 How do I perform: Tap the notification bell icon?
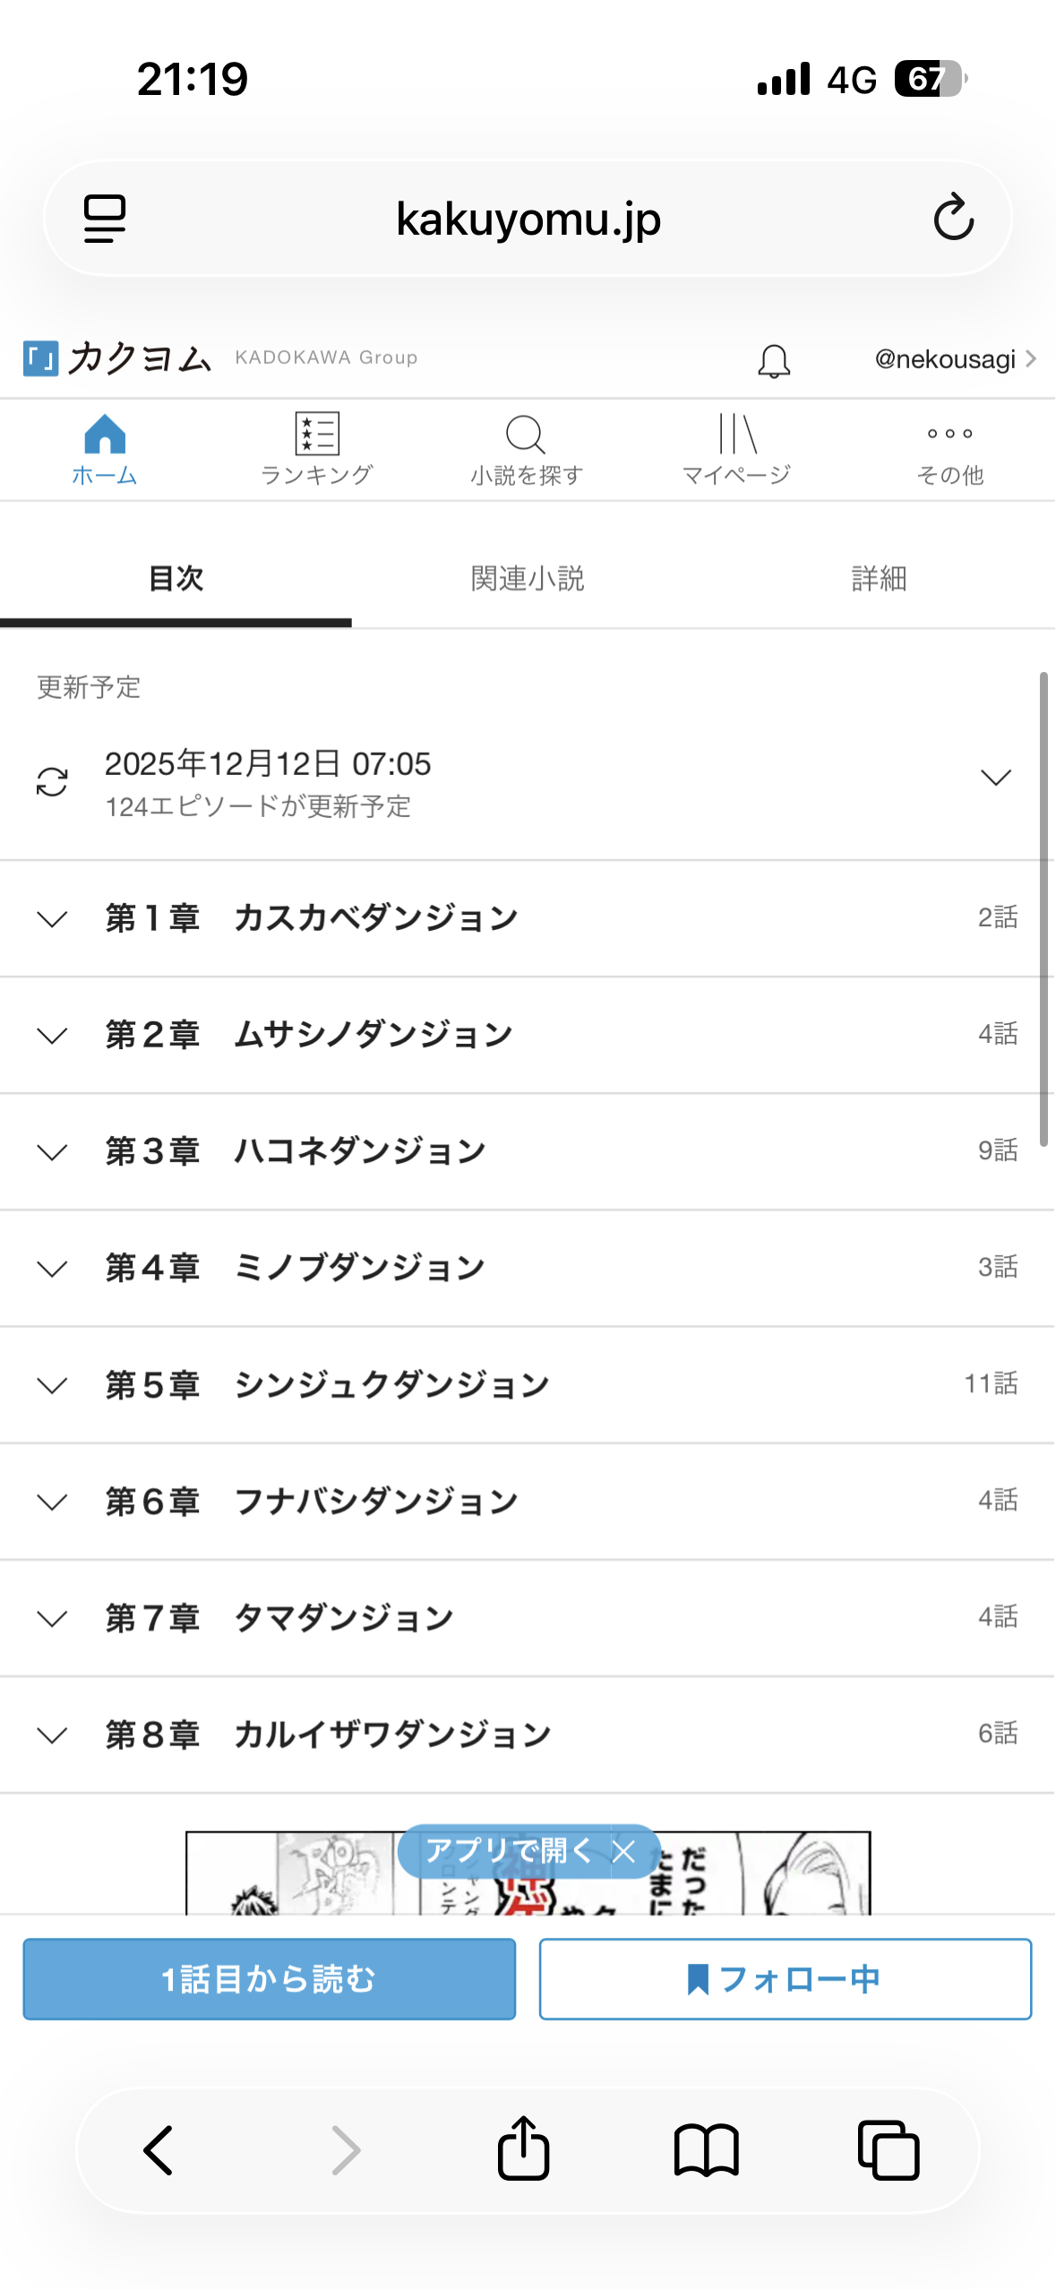(774, 361)
